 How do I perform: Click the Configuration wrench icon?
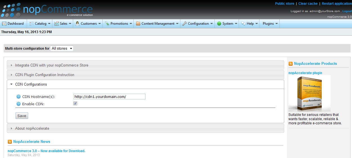tap(185, 24)
